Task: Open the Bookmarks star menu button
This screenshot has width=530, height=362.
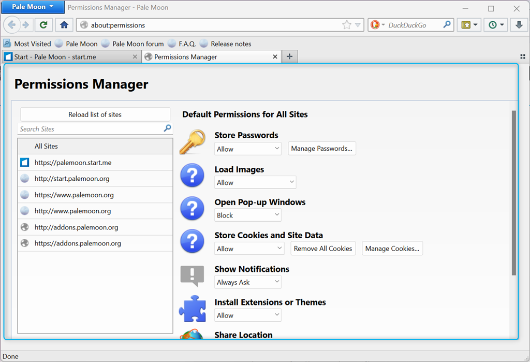Action: (x=469, y=25)
